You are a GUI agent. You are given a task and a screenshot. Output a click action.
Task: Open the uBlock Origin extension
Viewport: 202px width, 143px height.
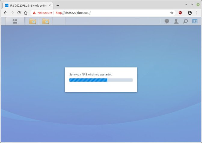click(180, 13)
